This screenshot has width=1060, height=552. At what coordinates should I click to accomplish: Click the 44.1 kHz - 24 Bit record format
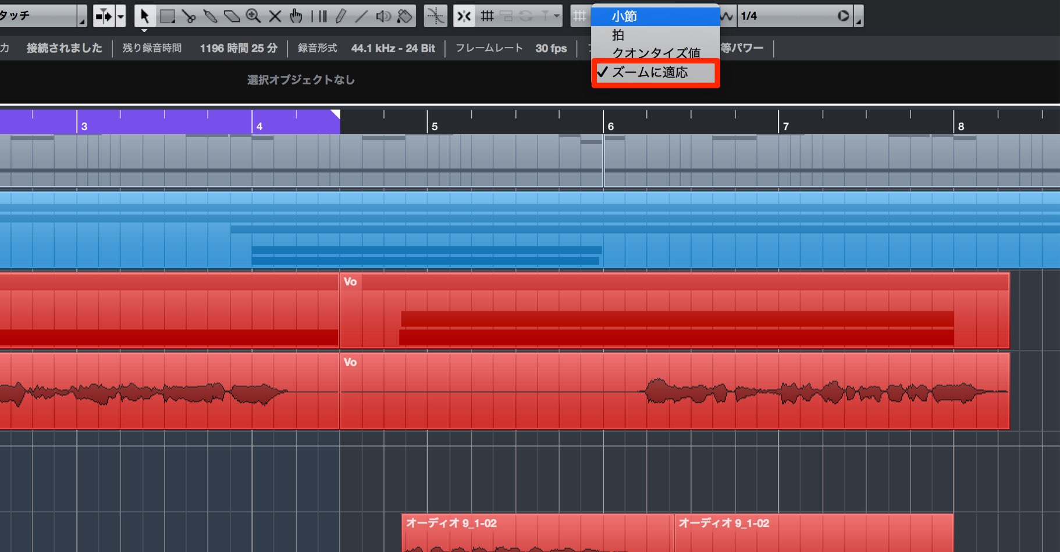(393, 48)
